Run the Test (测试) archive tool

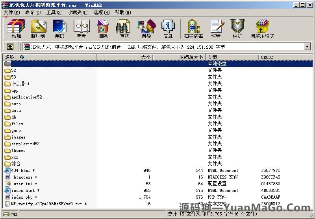pyautogui.click(x=60, y=29)
